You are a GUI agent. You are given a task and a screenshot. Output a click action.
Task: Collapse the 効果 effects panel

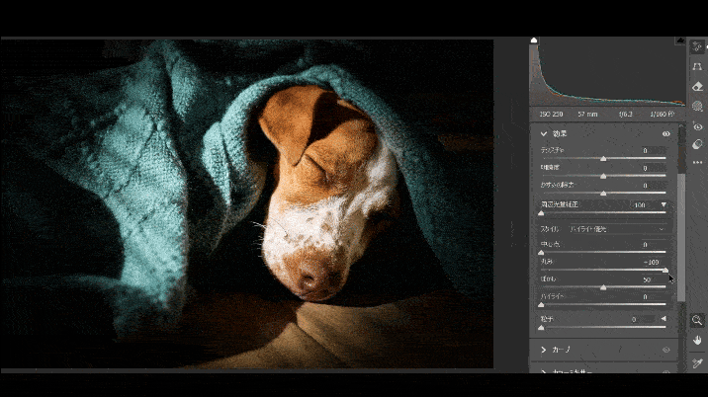[x=544, y=134]
